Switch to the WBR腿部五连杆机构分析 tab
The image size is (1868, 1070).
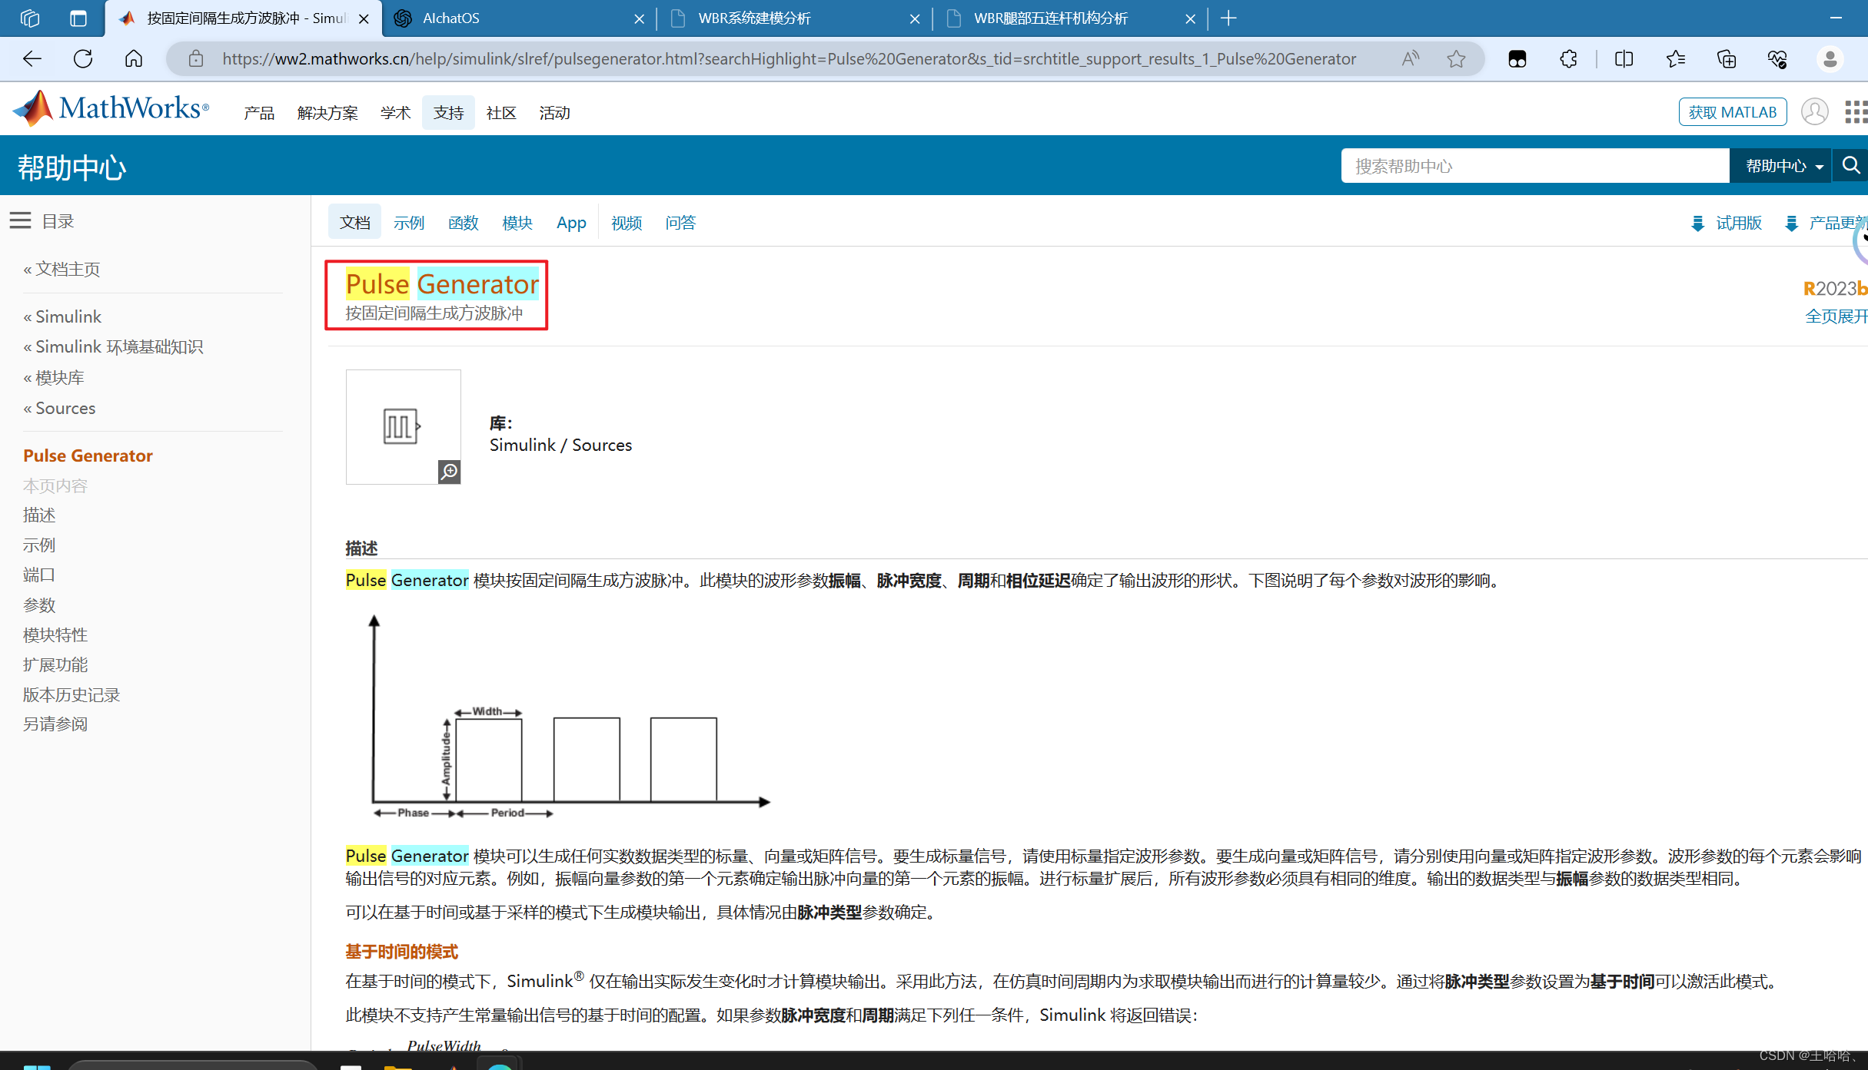1070,18
